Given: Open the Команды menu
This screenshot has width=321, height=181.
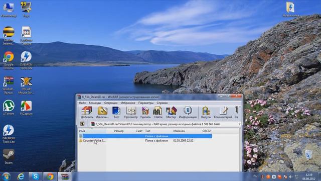Looking at the screenshot, I should 95,103.
